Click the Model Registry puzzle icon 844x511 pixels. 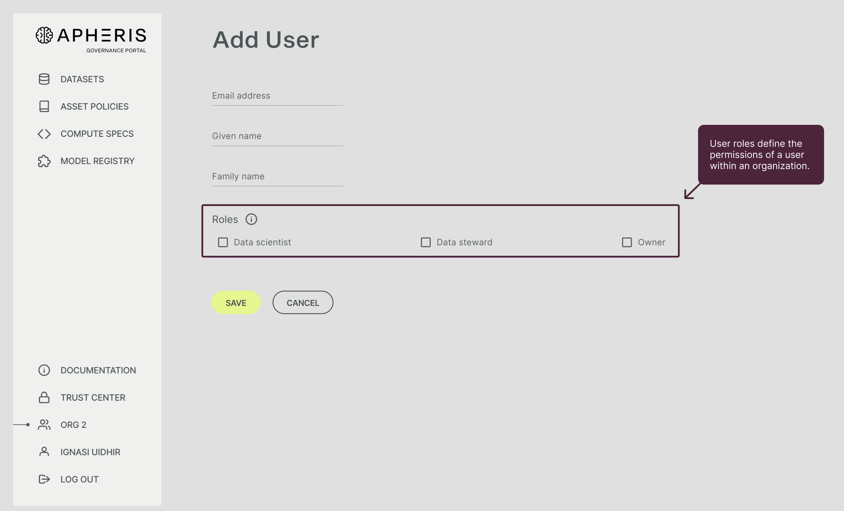tap(44, 161)
